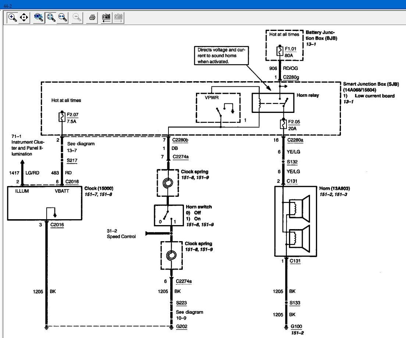Click the greyed-out Zoom Out magnifier
This screenshot has width=406, height=338.
tap(77, 17)
